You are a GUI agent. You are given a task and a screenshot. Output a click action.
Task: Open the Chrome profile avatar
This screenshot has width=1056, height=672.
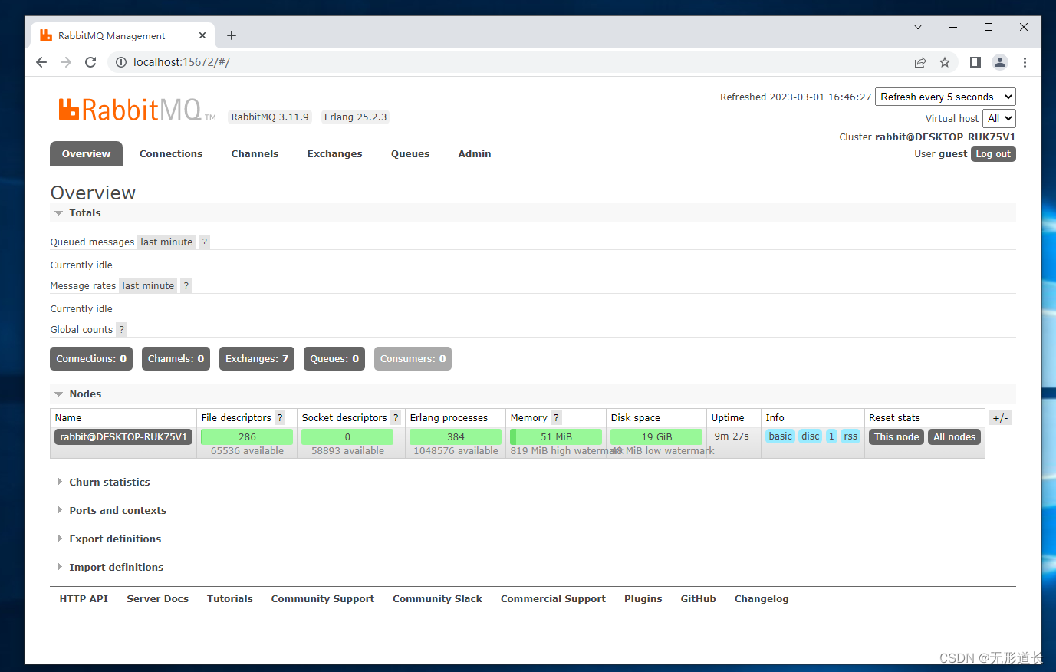coord(1000,62)
